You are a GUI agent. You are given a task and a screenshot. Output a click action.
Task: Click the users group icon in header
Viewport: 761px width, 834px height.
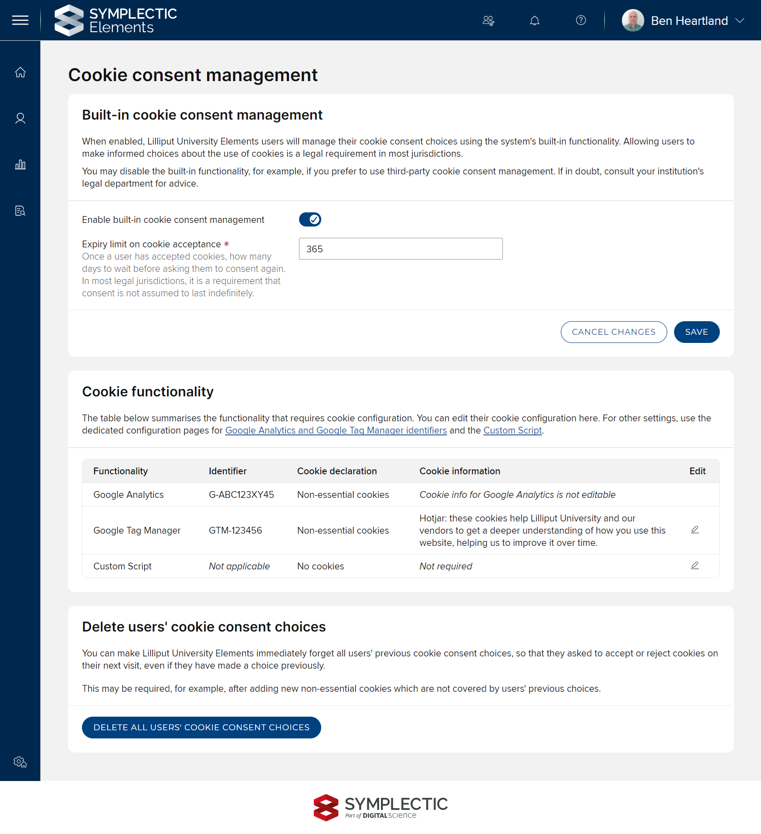pyautogui.click(x=488, y=20)
